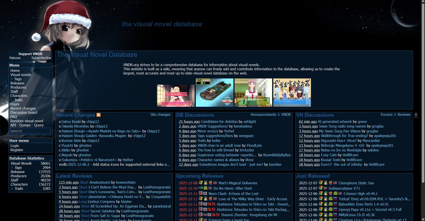
Task: Click the SubscribeStar support link
Action: 41,58
